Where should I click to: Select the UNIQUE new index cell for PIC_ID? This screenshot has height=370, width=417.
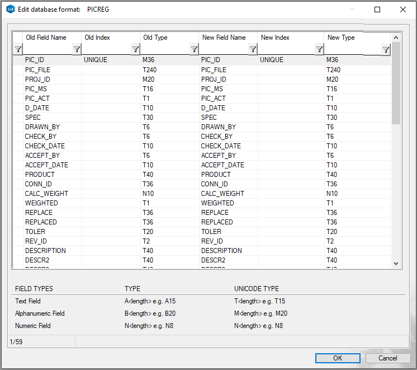tap(272, 60)
